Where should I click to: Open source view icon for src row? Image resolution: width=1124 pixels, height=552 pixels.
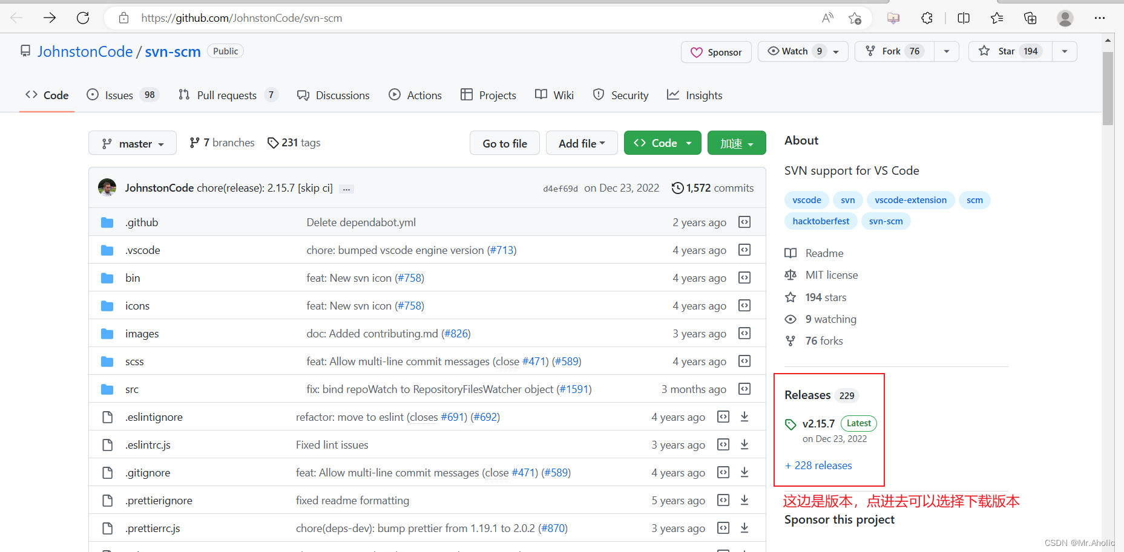tap(744, 389)
